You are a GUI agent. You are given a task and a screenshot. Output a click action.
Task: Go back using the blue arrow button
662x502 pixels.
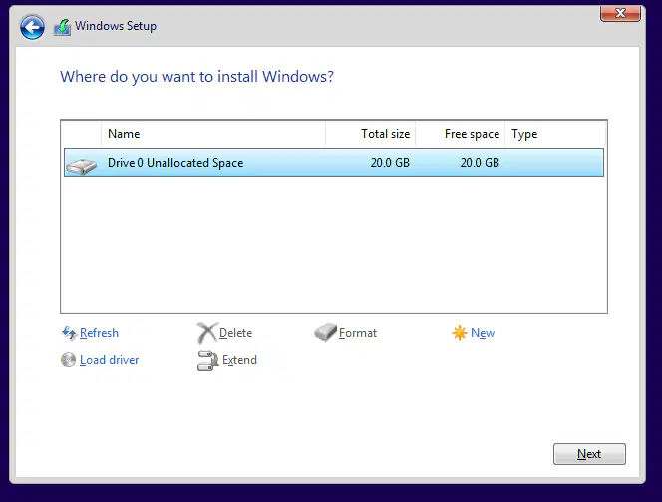32,27
